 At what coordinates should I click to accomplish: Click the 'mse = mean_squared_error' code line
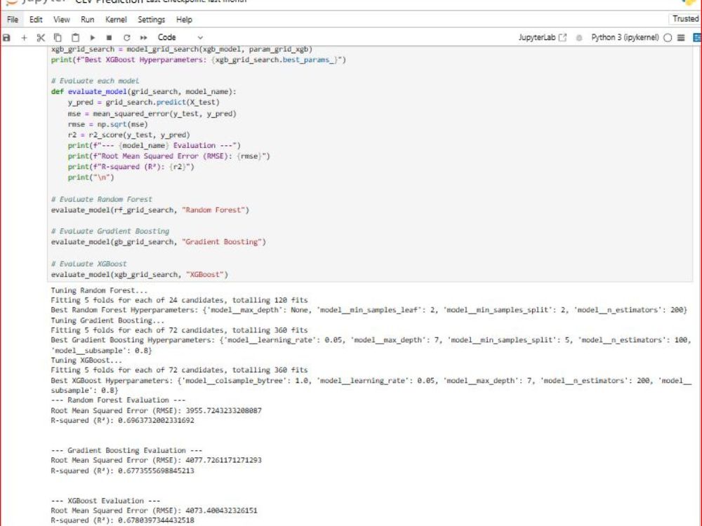pos(152,114)
